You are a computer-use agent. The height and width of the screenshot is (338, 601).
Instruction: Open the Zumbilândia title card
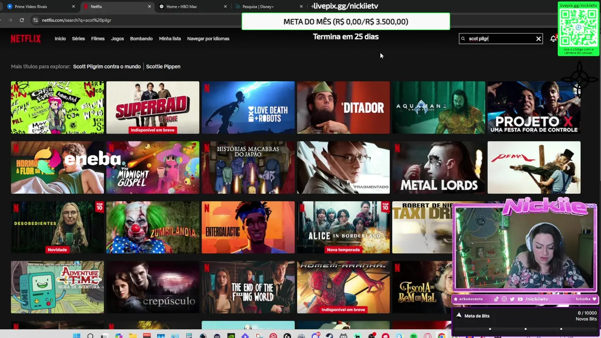coord(153,227)
